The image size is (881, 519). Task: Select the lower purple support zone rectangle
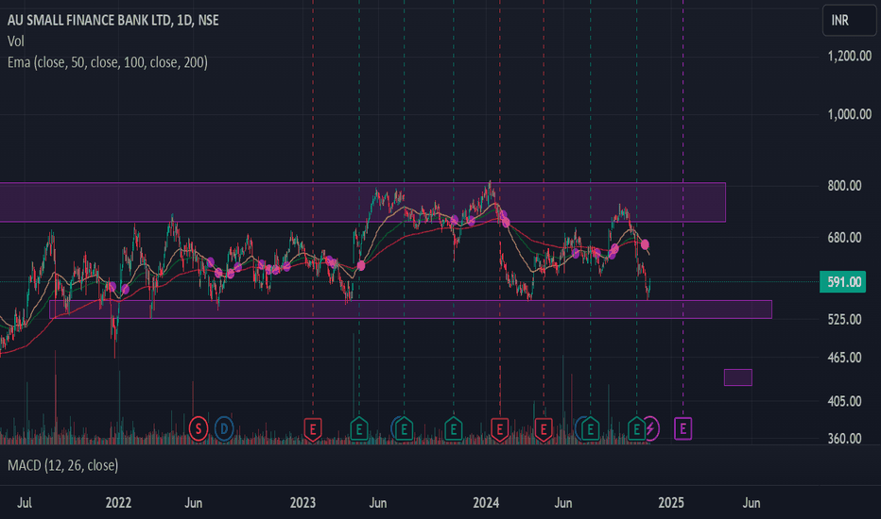(410, 310)
